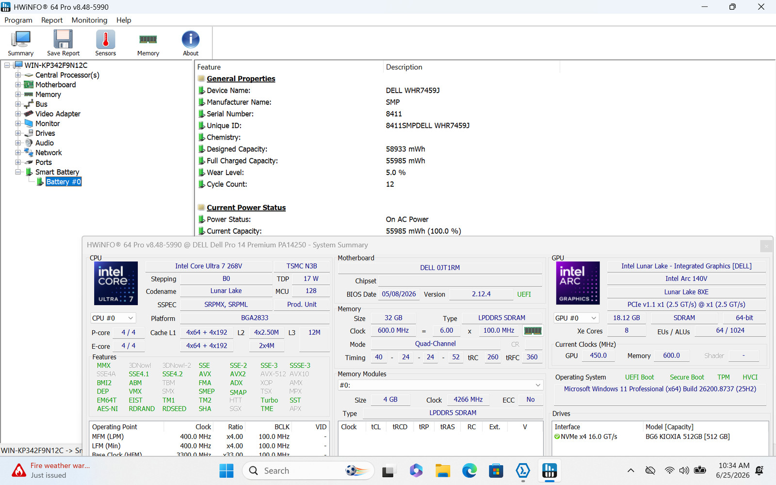Open the Report menu

click(52, 20)
